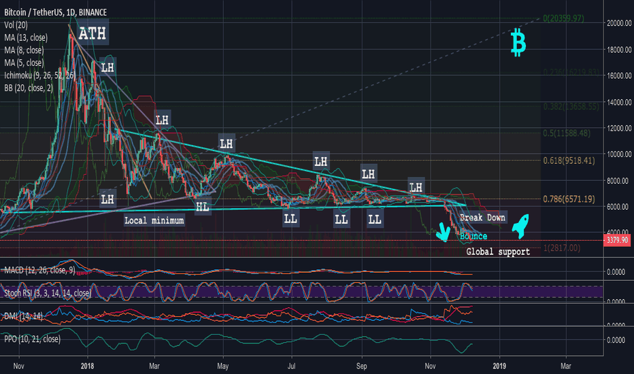Click the red 3379.90 current price tag

tap(617, 240)
